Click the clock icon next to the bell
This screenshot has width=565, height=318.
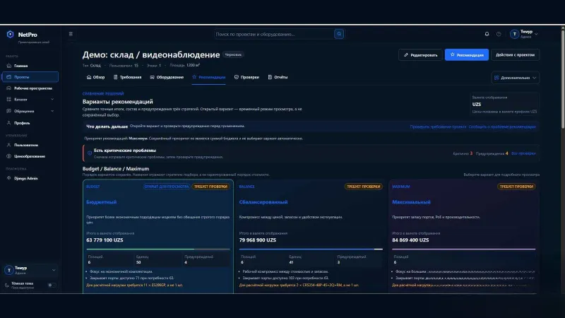(499, 34)
